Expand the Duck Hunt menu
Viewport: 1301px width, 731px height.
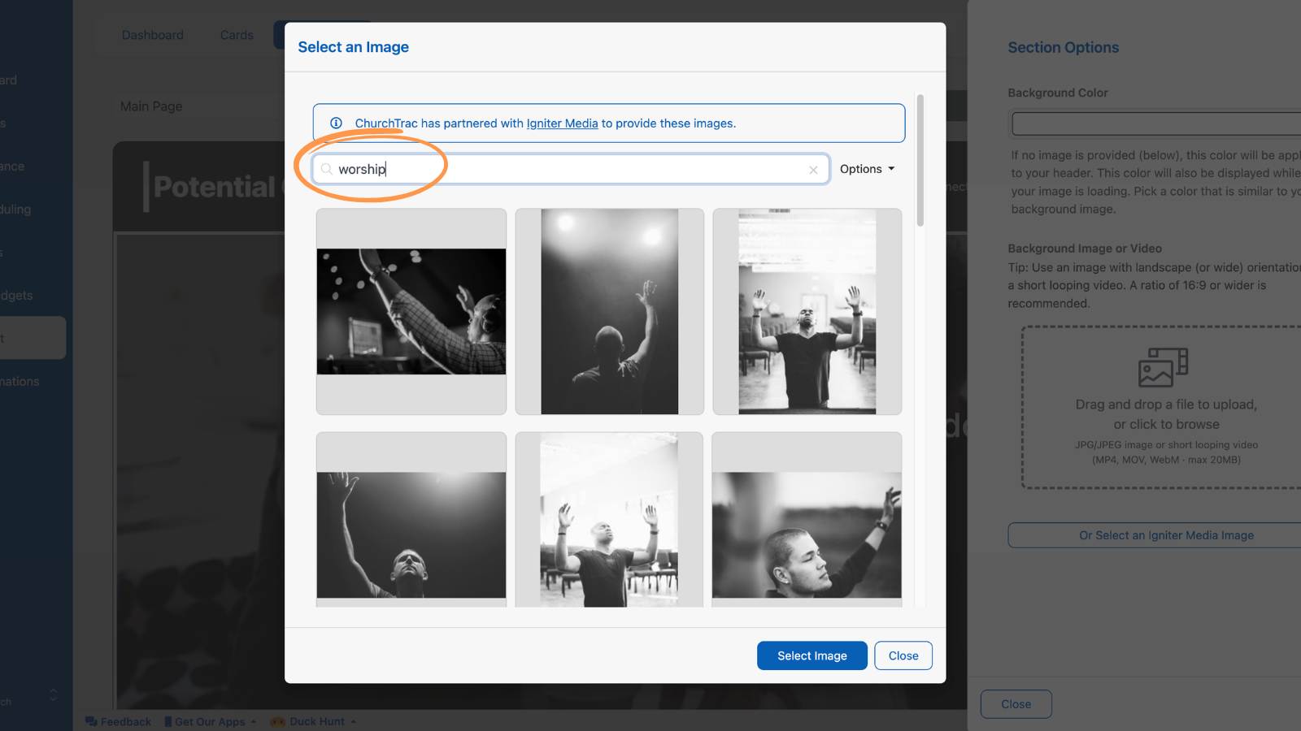point(314,721)
